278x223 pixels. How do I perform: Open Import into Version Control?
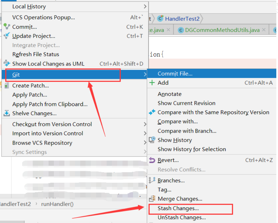75,134
